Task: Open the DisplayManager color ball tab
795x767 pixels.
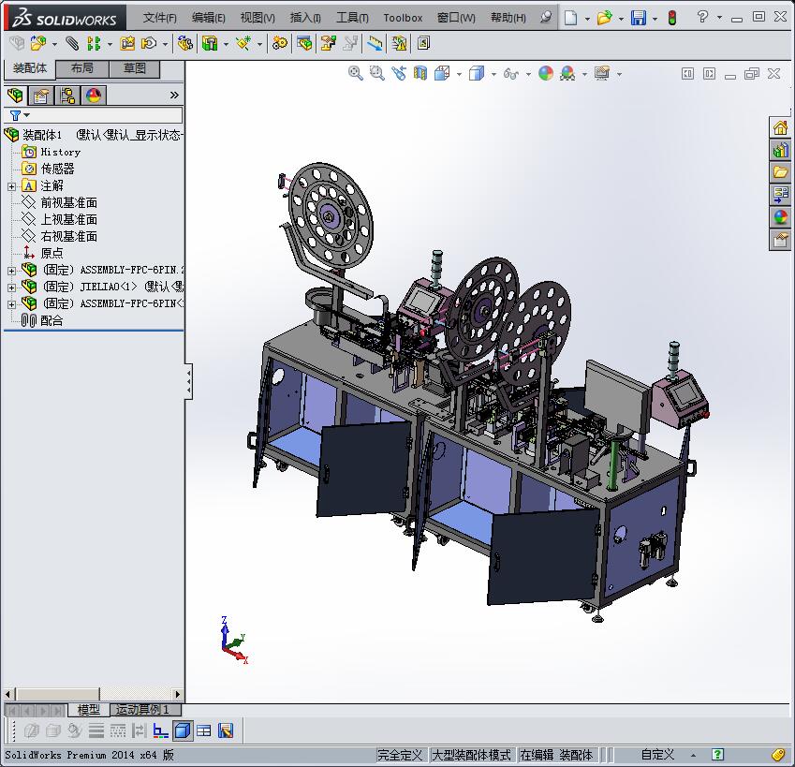Action: click(x=93, y=96)
